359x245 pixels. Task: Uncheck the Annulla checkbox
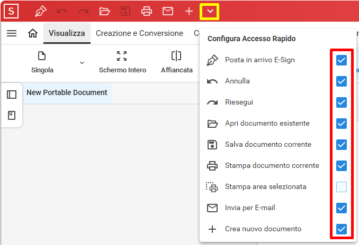[342, 81]
